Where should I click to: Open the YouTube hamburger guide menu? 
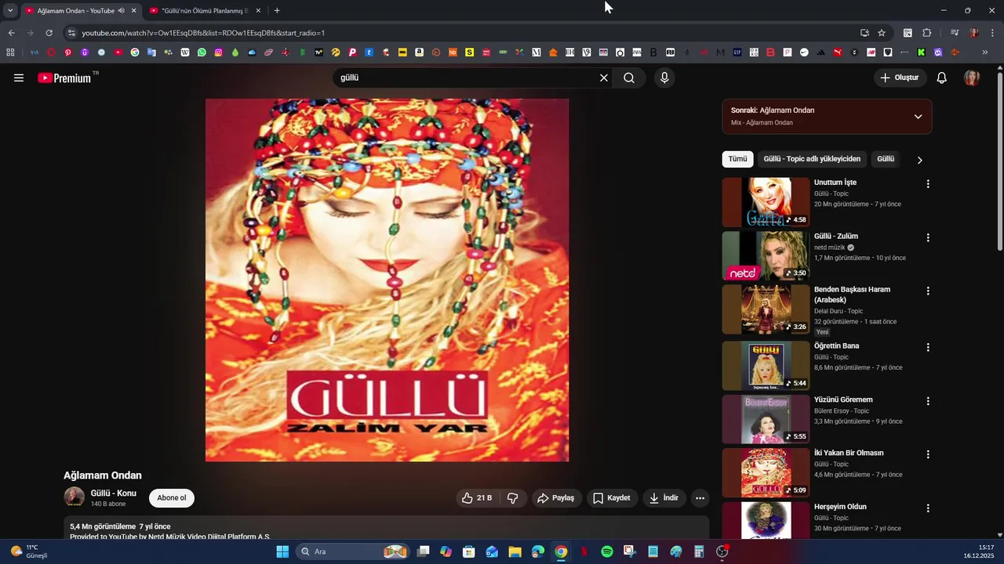[19, 78]
